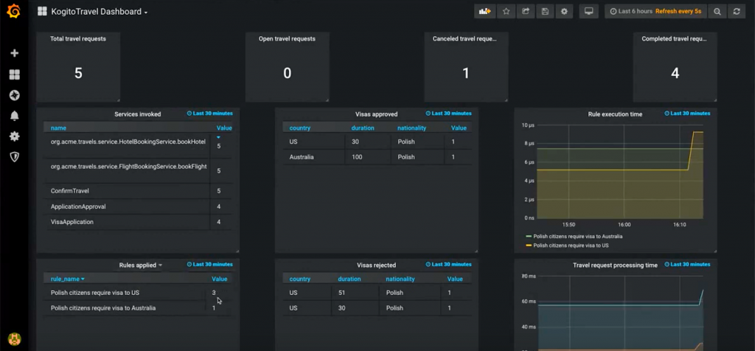Open the KogitoTravel Dashboard title dropdown
The image size is (755, 351).
pyautogui.click(x=99, y=12)
